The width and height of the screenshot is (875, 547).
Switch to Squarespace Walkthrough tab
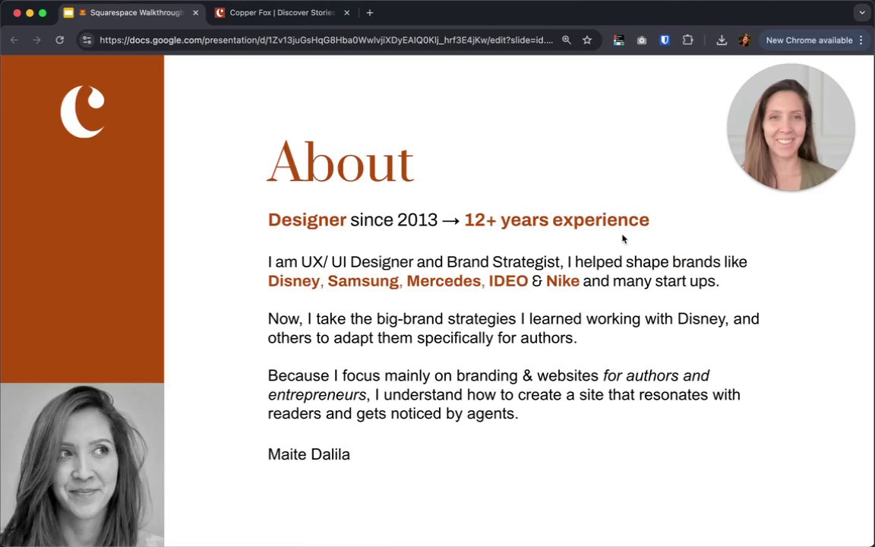point(131,13)
